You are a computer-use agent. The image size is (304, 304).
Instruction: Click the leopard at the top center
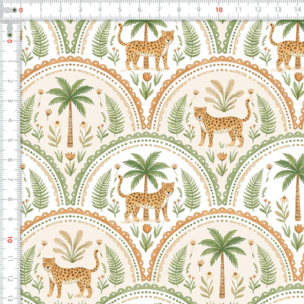tap(146, 47)
